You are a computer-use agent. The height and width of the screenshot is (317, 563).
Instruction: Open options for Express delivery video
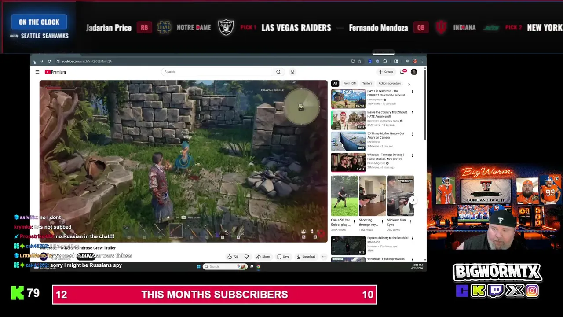click(x=412, y=238)
